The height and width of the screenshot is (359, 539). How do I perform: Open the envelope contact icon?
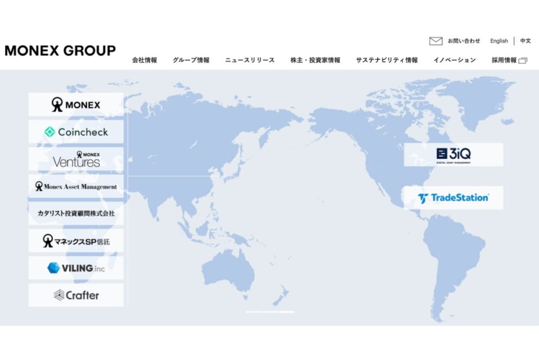click(436, 41)
